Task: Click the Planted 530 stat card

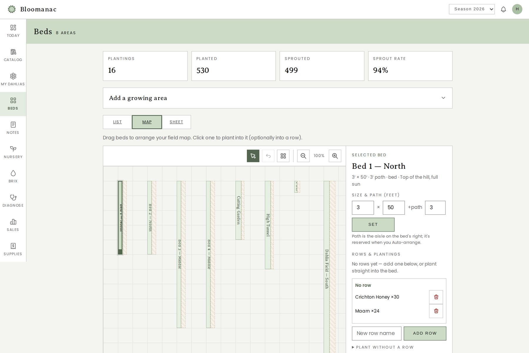Action: [234, 66]
